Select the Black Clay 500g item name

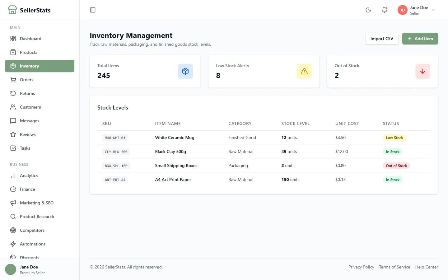point(170,152)
